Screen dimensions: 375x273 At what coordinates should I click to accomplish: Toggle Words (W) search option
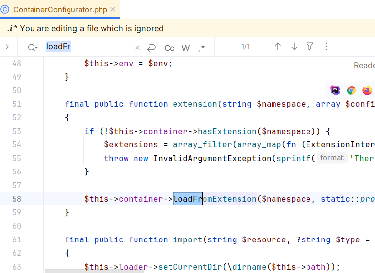[186, 48]
